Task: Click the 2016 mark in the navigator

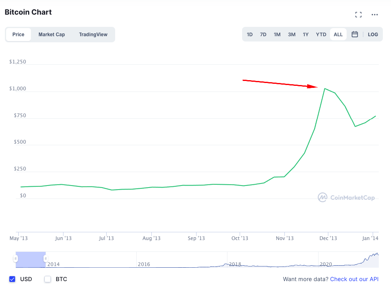Action: (144, 264)
